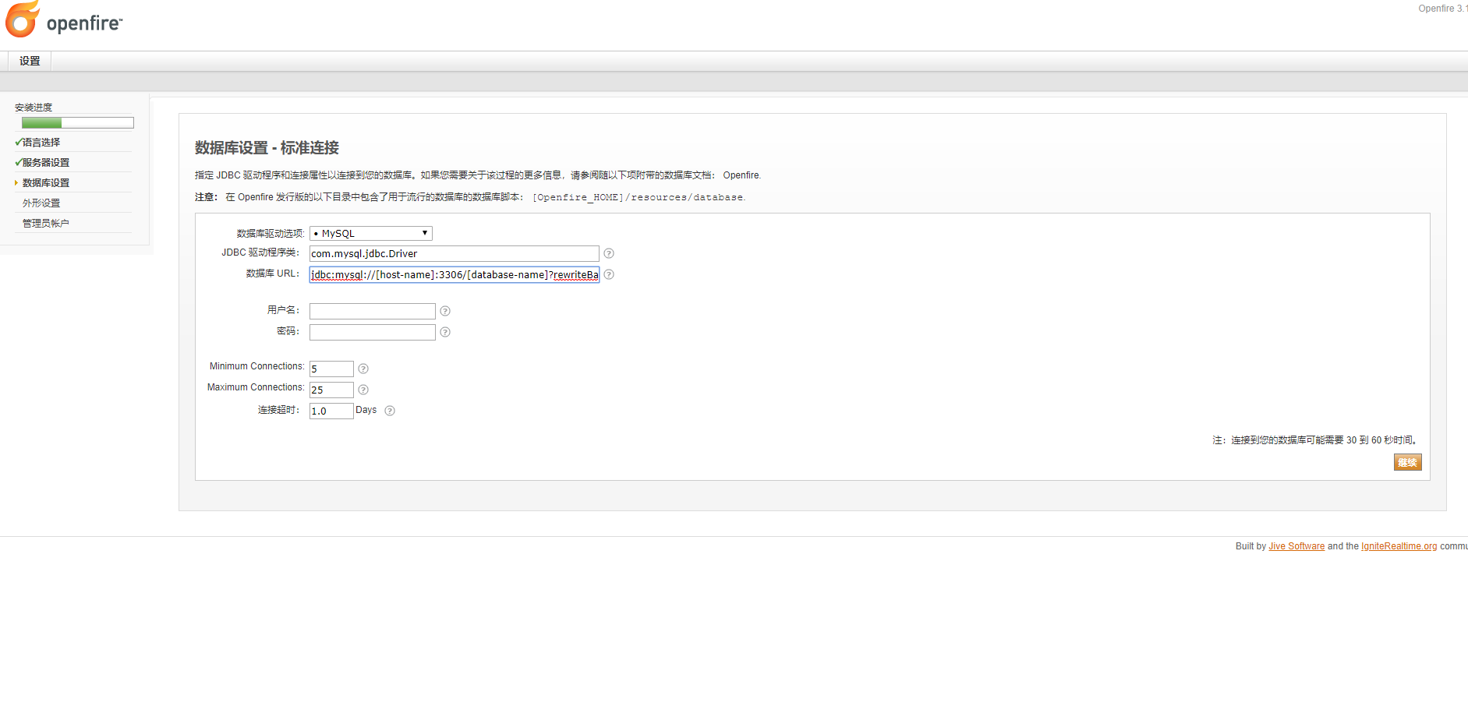Open help for the username field

click(444, 311)
